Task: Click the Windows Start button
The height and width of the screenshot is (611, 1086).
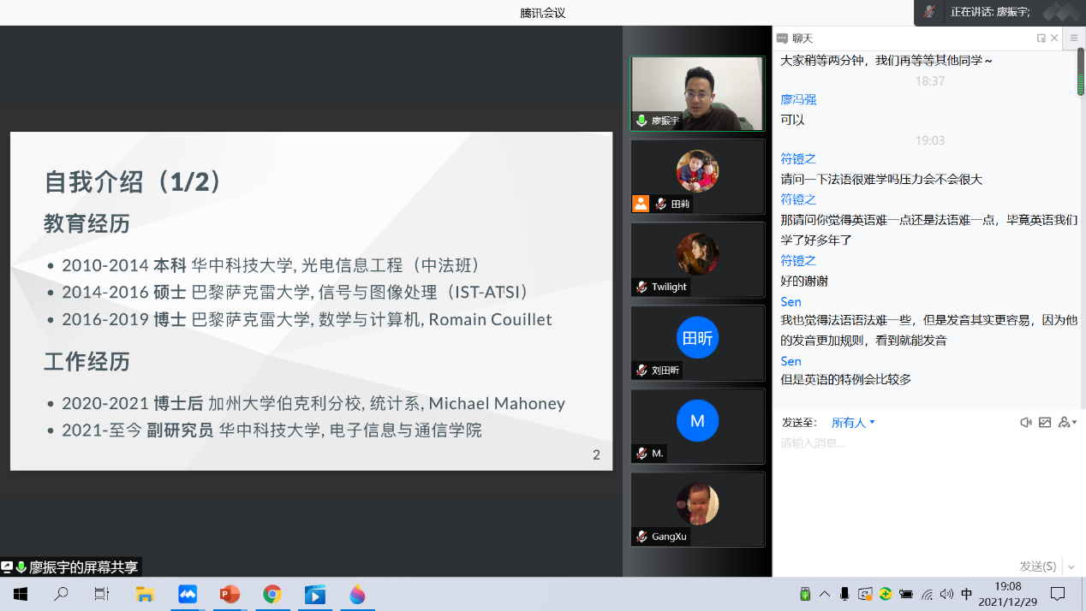Action: pyautogui.click(x=20, y=594)
